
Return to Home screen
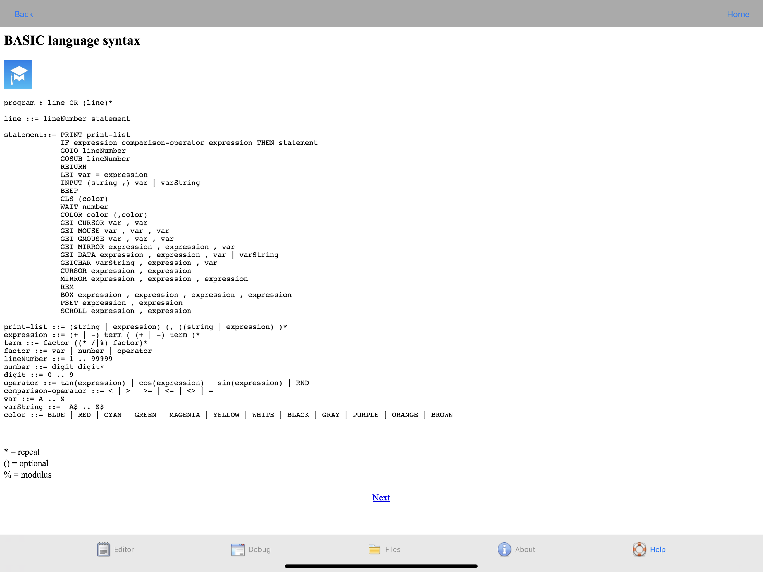pyautogui.click(x=738, y=14)
